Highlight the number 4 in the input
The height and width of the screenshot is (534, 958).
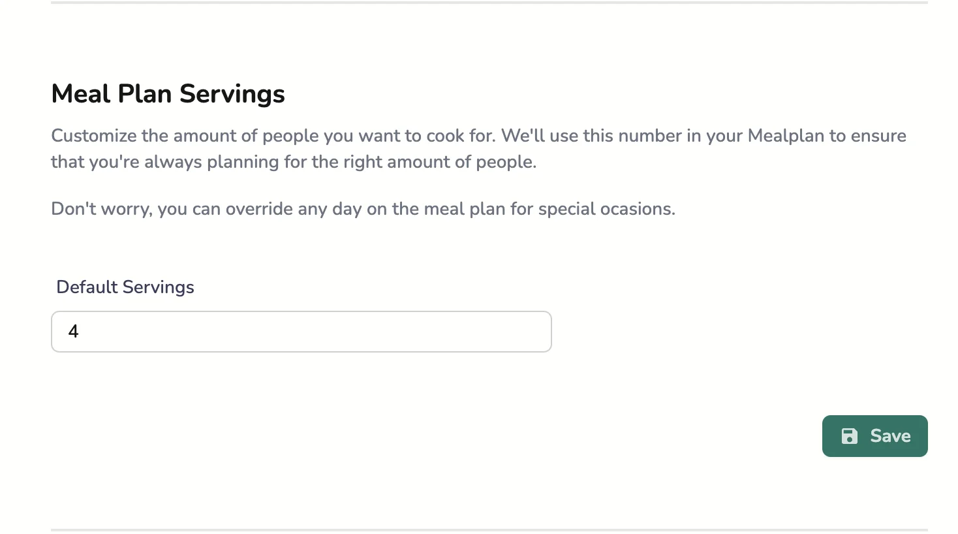pyautogui.click(x=74, y=332)
